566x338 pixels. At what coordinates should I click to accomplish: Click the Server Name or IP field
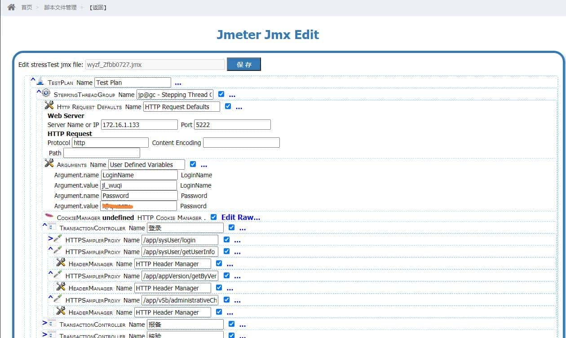pos(139,125)
